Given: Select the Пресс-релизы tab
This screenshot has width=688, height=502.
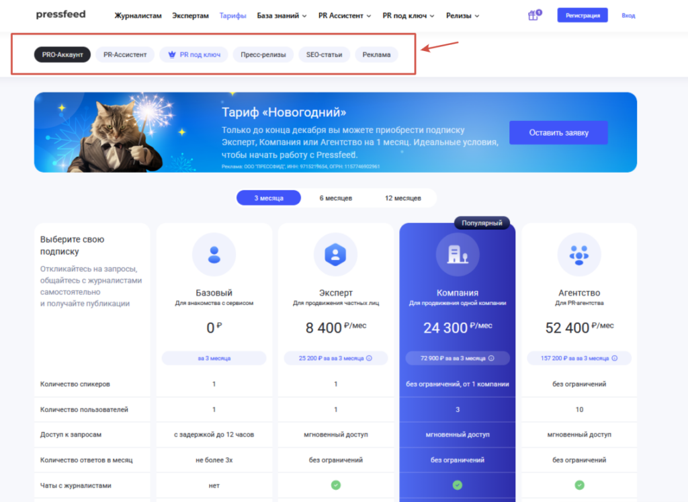Looking at the screenshot, I should pos(263,54).
